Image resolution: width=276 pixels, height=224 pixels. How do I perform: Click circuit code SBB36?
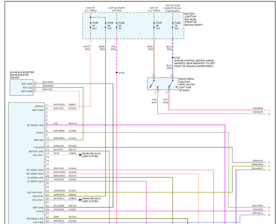[x=72, y=195]
